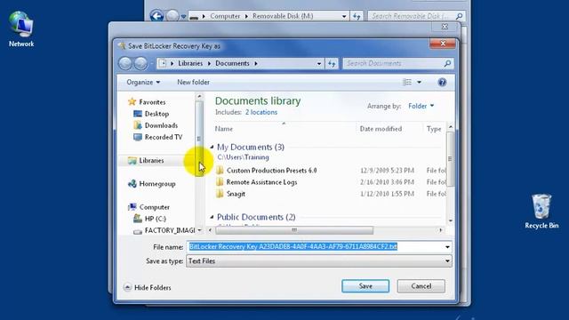Sort by the Type column header
This screenshot has width=569, height=320.
[x=434, y=129]
